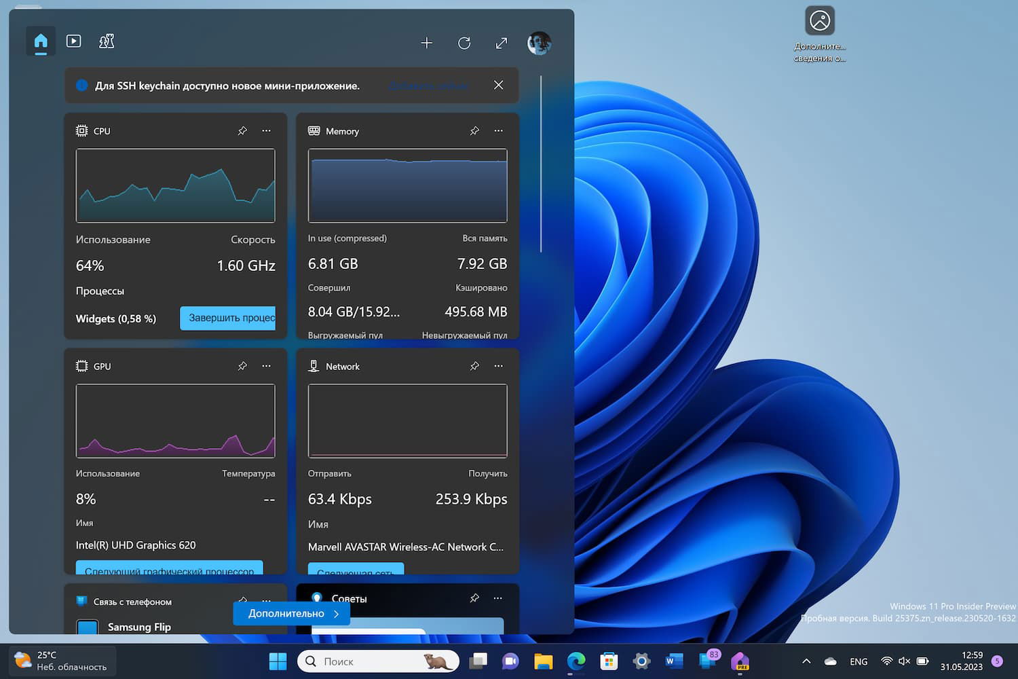Open GPU widget more options menu
The height and width of the screenshot is (679, 1018).
click(x=266, y=366)
